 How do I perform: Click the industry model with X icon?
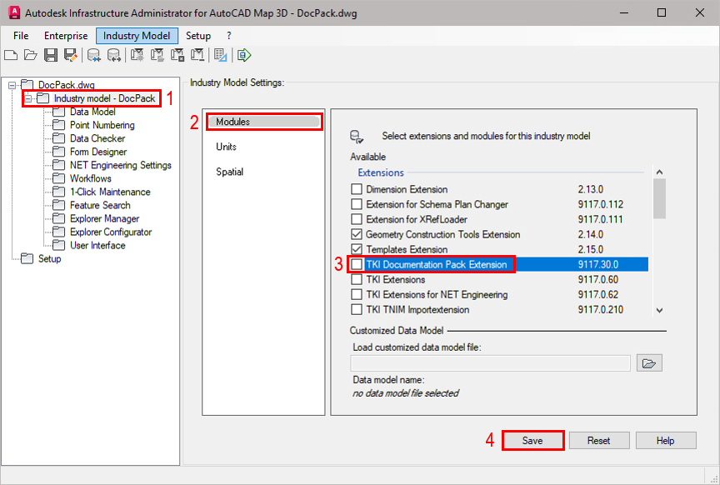click(x=177, y=56)
